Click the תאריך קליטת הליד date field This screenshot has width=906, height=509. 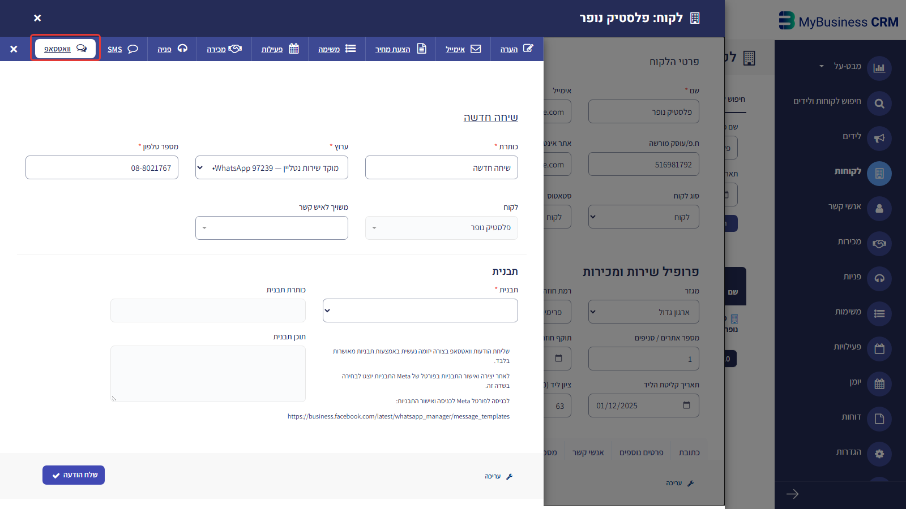pos(644,406)
